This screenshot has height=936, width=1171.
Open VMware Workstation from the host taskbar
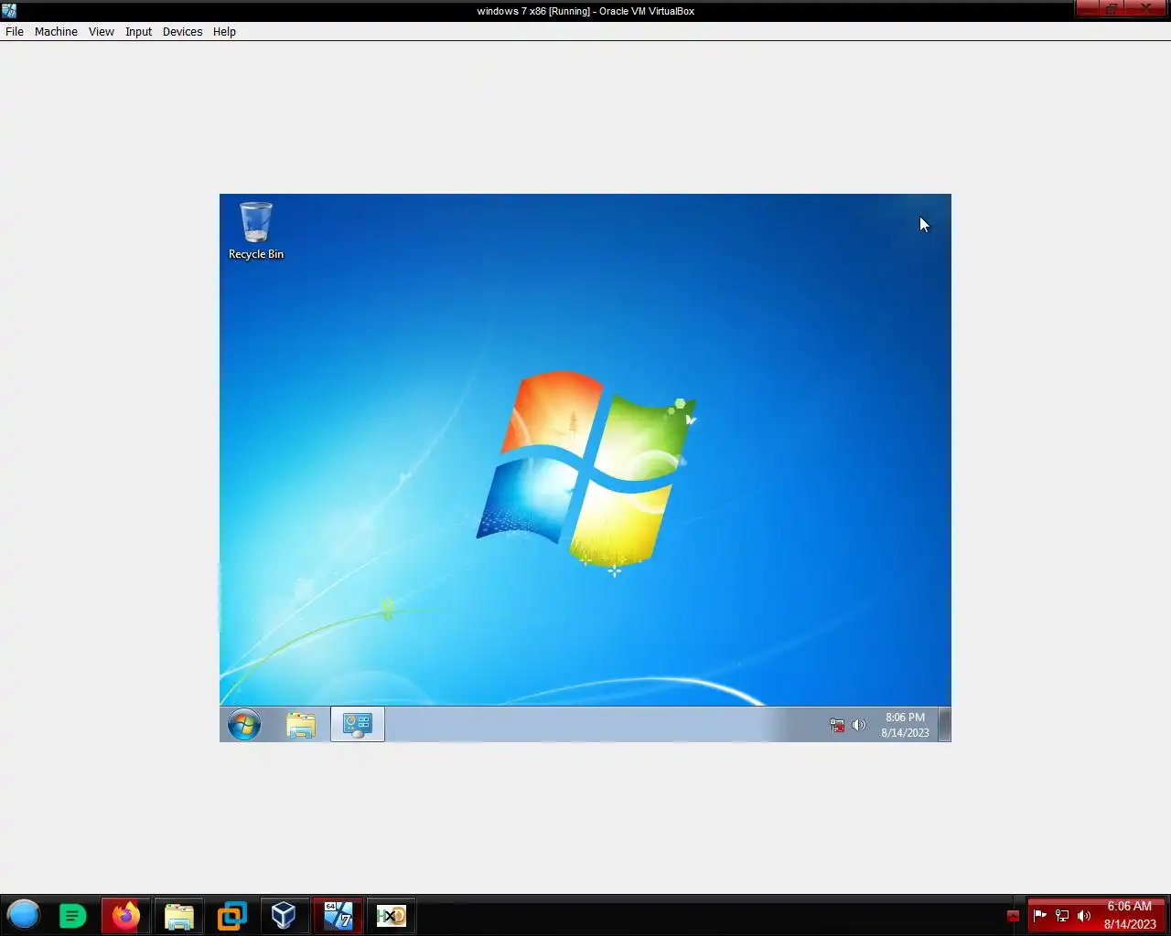tap(231, 915)
